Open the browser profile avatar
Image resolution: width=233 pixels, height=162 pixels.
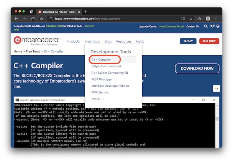coord(208,18)
